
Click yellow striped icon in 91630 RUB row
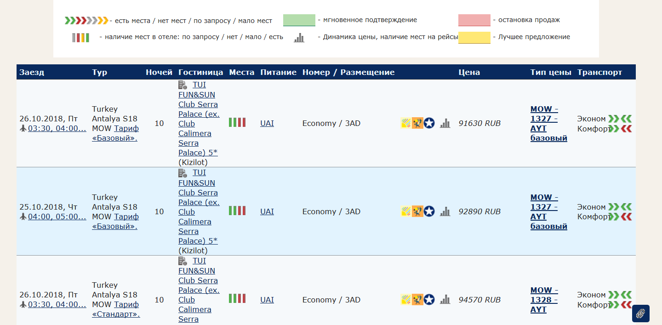coord(406,123)
